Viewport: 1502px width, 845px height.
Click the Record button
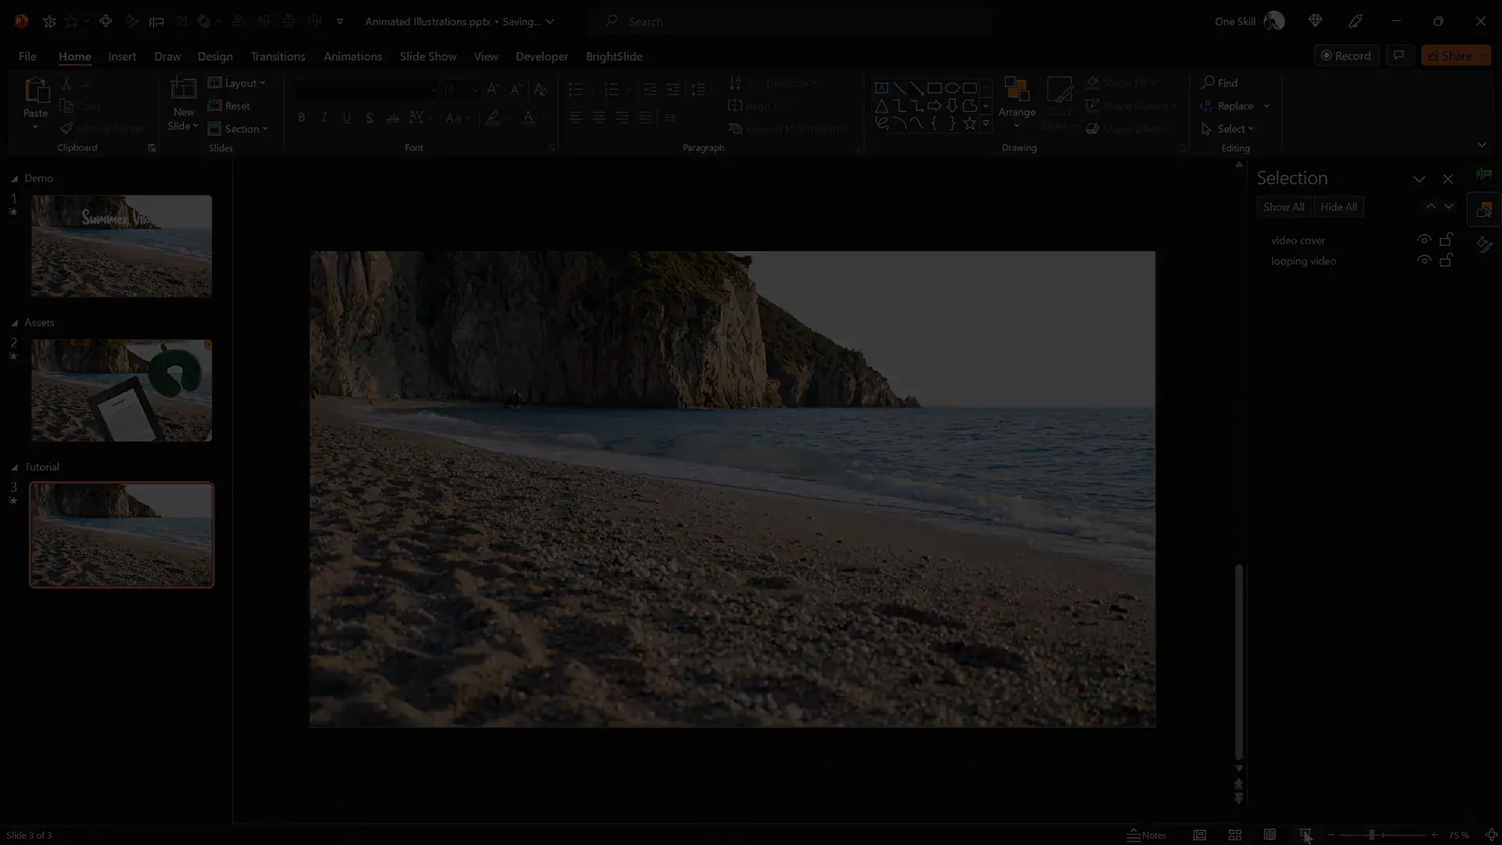tap(1346, 56)
